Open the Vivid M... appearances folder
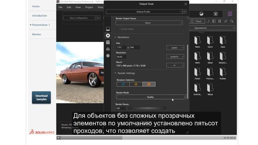Viewport: 258px width, 145px height. point(198,89)
